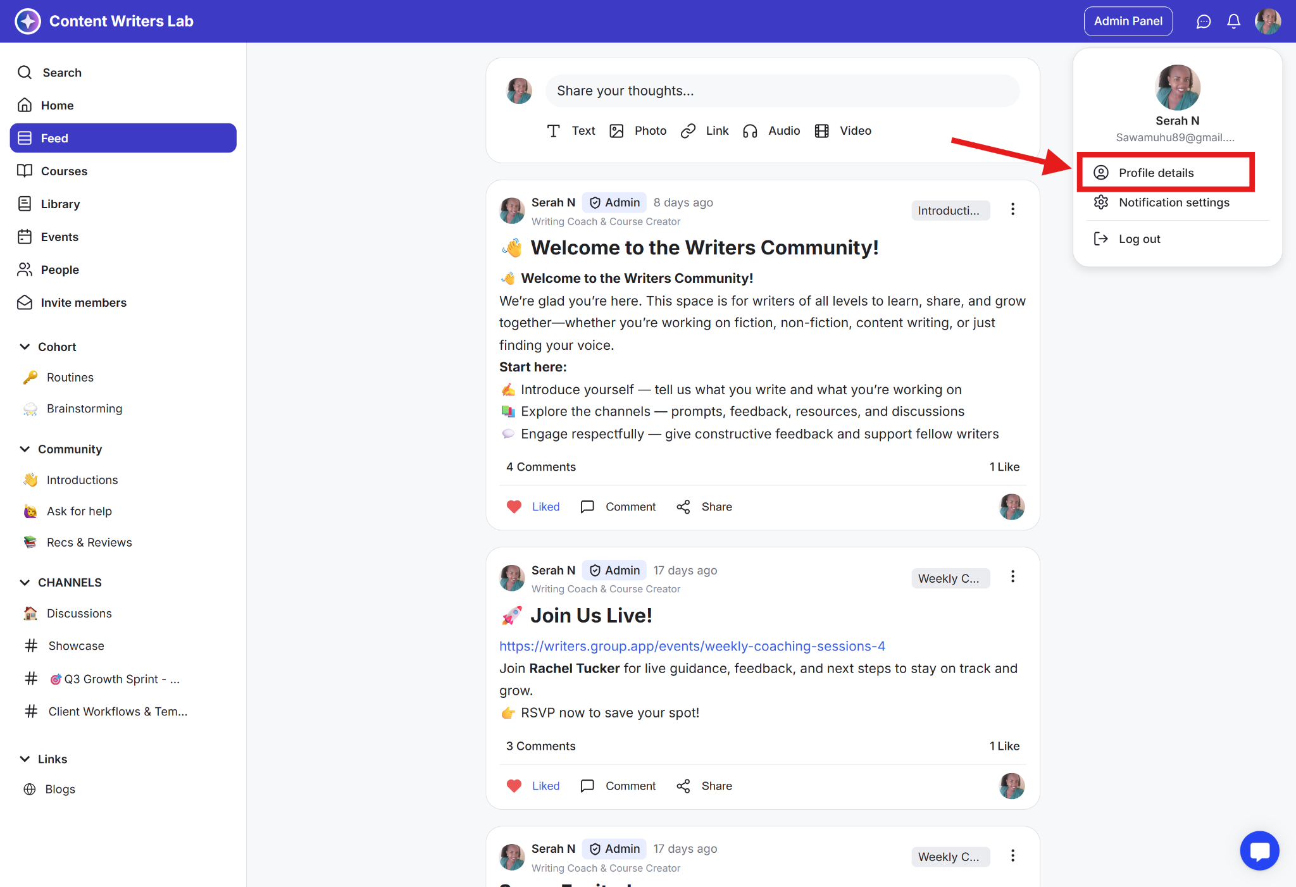The image size is (1296, 887).
Task: Click the Audio headphones icon
Action: [x=750, y=131]
